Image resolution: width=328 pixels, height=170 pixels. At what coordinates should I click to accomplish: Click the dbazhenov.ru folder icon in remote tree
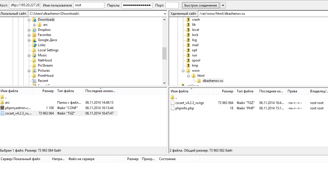click(199, 81)
